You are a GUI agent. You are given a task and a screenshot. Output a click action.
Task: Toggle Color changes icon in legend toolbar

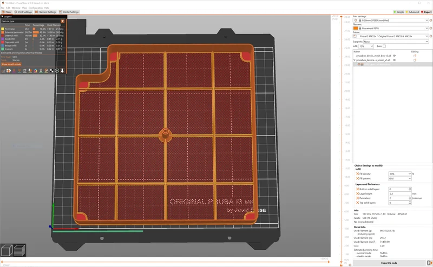click(x=36, y=71)
